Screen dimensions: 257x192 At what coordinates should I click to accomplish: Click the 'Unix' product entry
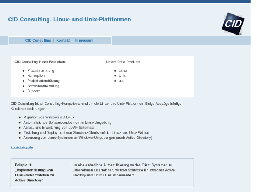click(122, 76)
